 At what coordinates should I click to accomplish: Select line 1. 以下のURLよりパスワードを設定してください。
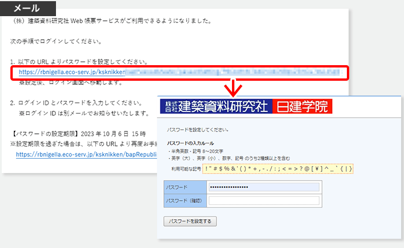coord(79,62)
